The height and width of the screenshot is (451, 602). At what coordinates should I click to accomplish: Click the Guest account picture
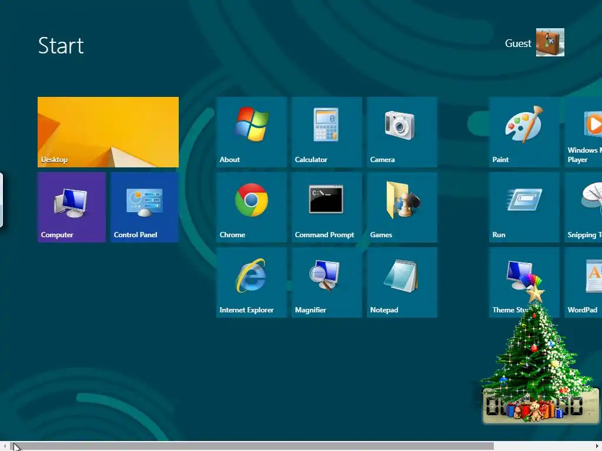pos(550,42)
